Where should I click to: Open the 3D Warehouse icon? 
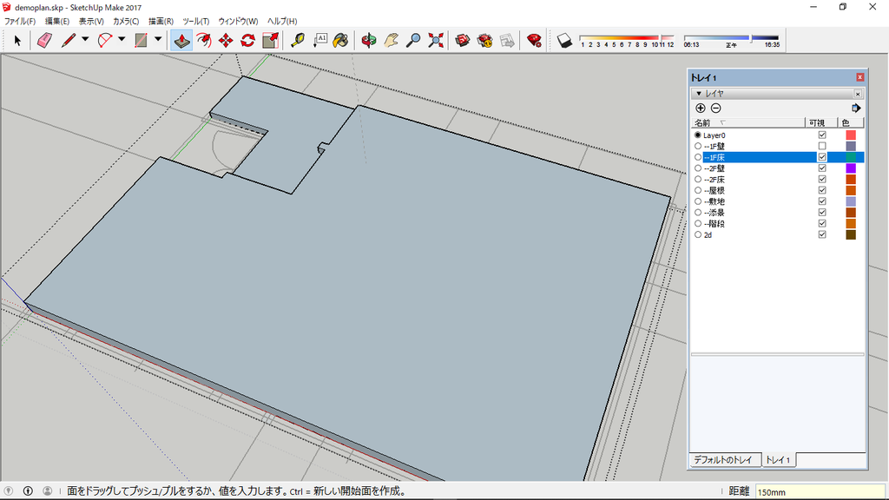463,40
